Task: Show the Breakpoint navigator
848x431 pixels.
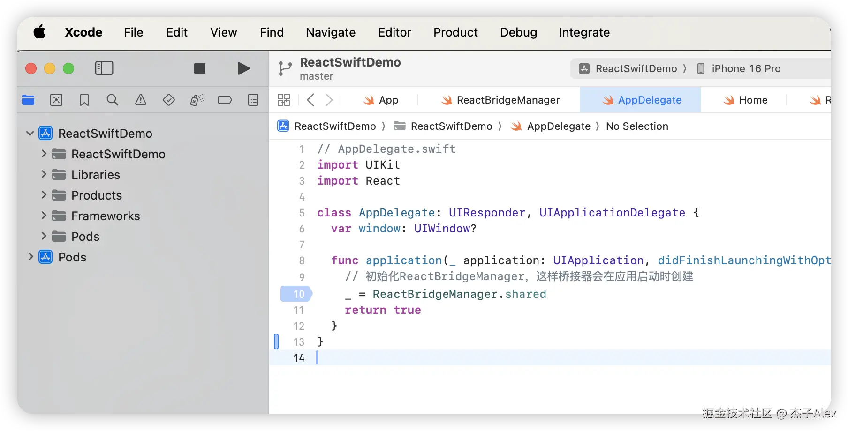Action: click(x=225, y=100)
